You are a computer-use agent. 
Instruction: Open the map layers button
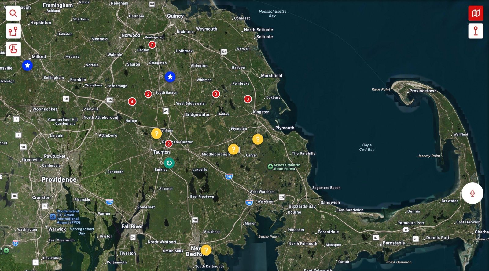coord(476,13)
